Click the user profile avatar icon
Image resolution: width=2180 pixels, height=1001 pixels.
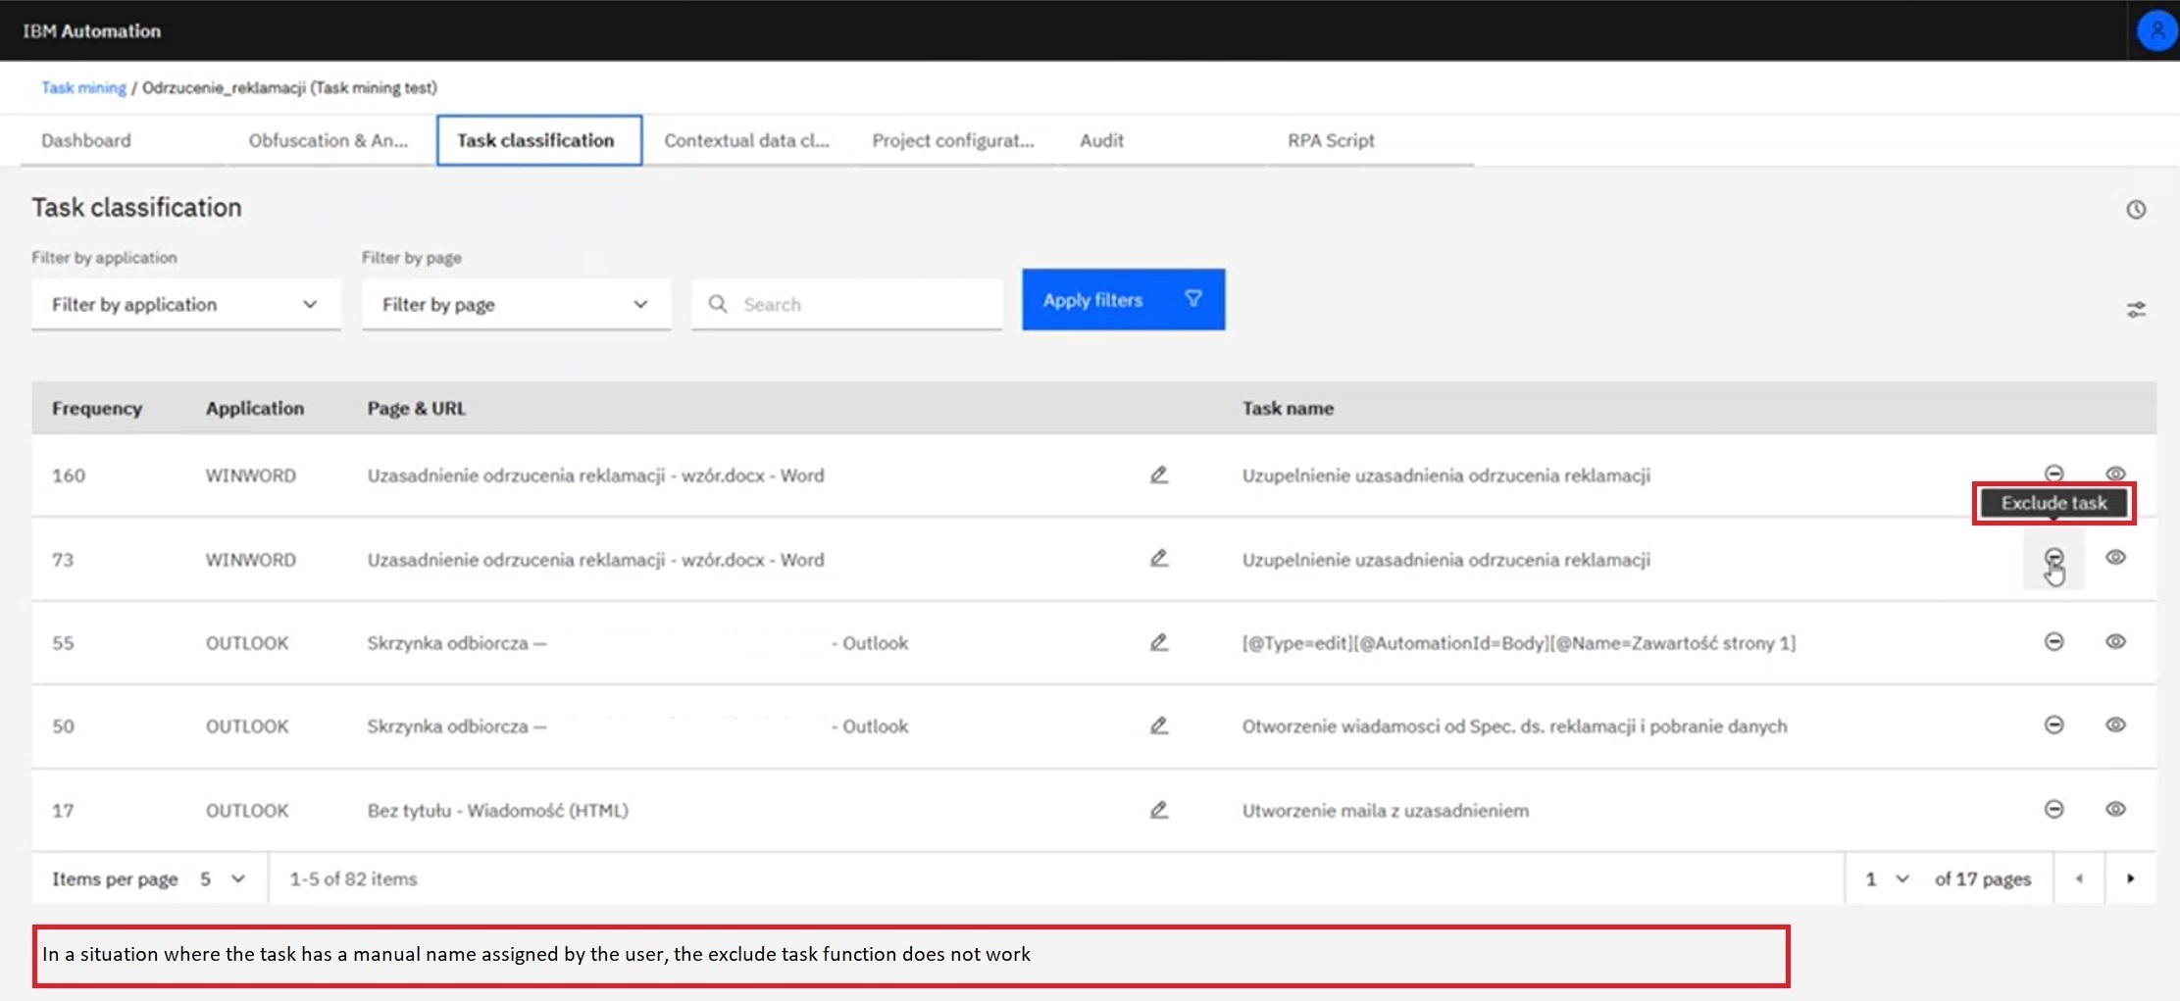coord(2156,30)
